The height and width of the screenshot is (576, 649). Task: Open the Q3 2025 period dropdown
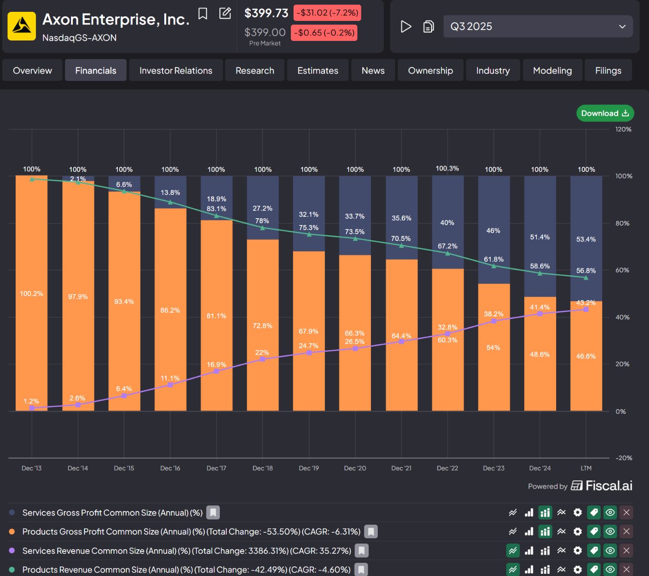click(x=538, y=26)
